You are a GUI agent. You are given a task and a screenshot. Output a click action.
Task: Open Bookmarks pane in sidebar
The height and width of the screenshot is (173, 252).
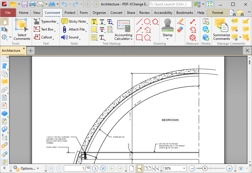[x=5, y=66]
